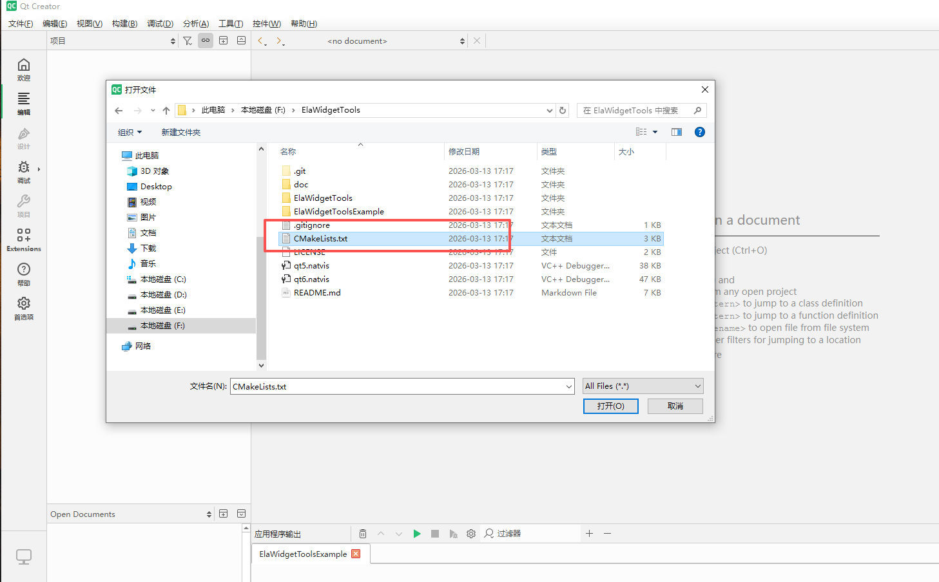Open the All Files type filter dropdown

click(643, 386)
